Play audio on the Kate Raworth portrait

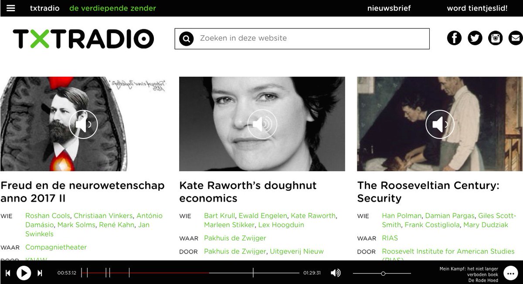click(262, 125)
